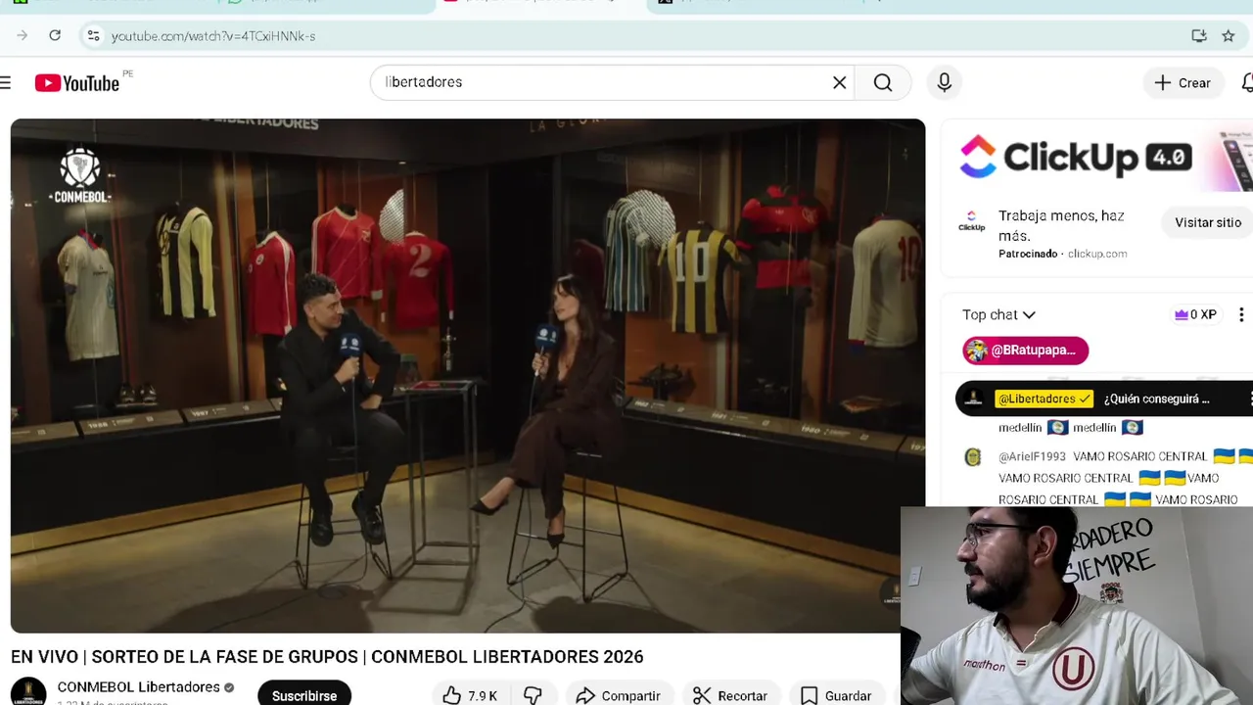Click the Crear button
Image resolution: width=1253 pixels, height=705 pixels.
(x=1183, y=82)
